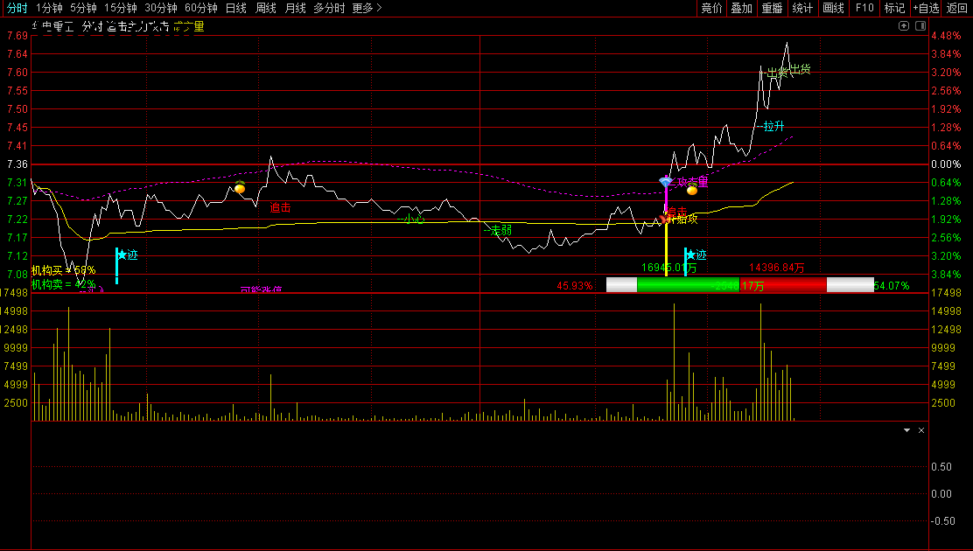Click red segment of capital flow bar
This screenshot has height=551, width=973.
(x=783, y=285)
